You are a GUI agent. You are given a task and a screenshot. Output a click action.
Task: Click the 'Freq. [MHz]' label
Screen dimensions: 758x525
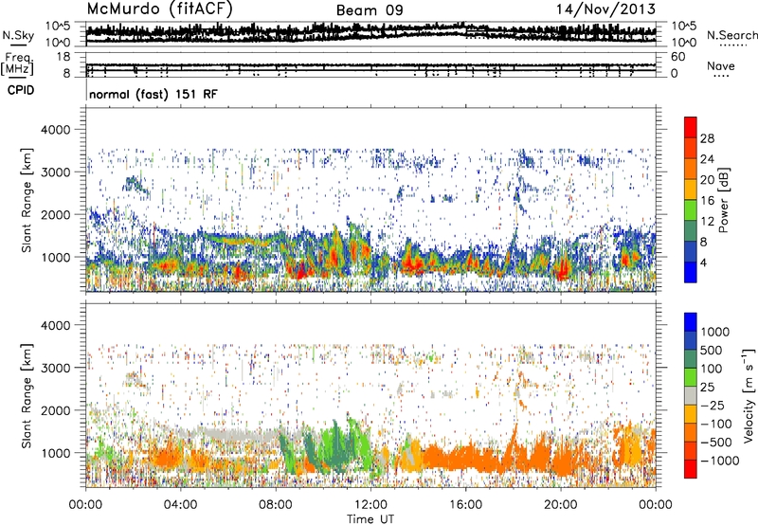point(19,64)
